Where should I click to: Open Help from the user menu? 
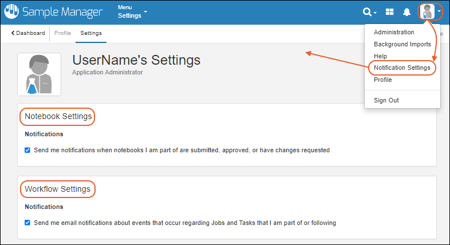click(x=380, y=56)
